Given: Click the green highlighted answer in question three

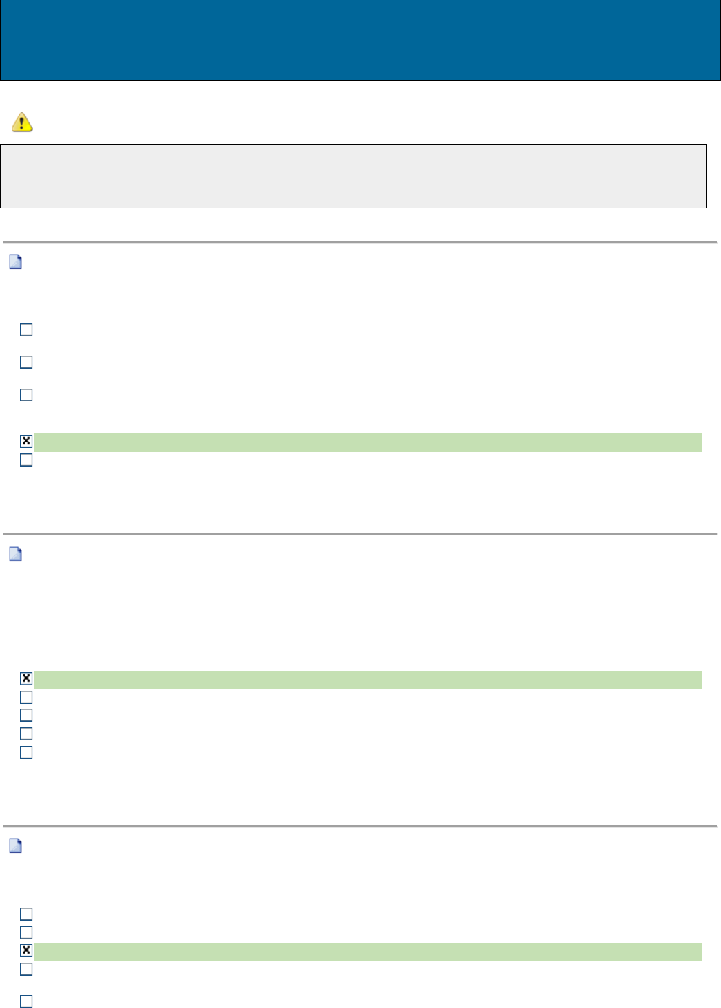Looking at the screenshot, I should [x=368, y=952].
